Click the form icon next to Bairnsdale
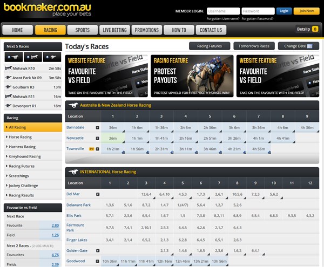 (98, 127)
